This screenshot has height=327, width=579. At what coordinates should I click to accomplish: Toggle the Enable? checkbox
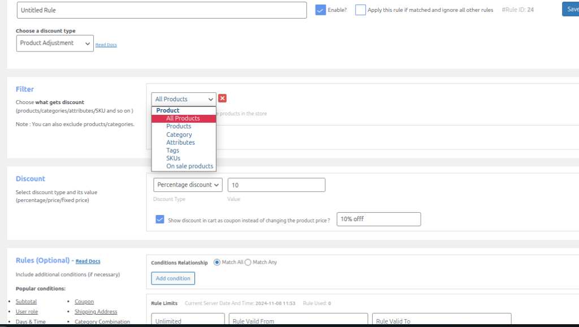(x=321, y=10)
